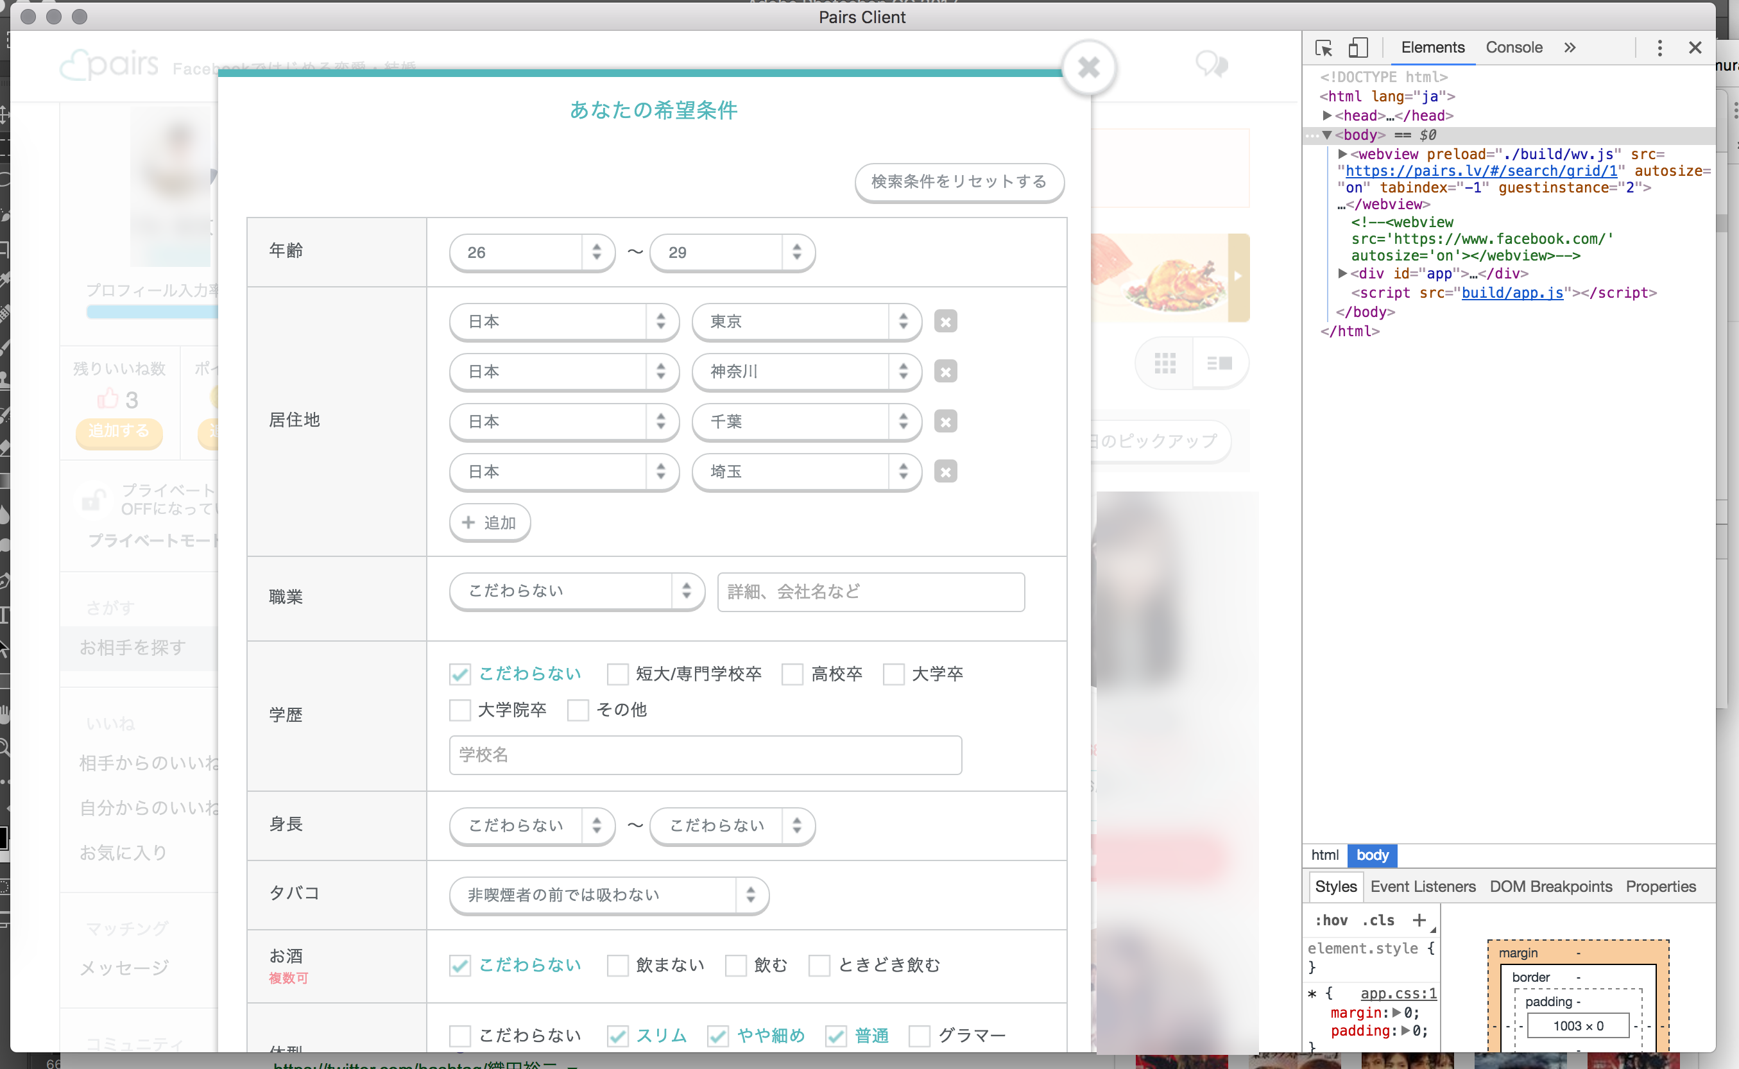The width and height of the screenshot is (1739, 1069).
Task: Open minimum 身長 dropdown
Action: point(531,826)
